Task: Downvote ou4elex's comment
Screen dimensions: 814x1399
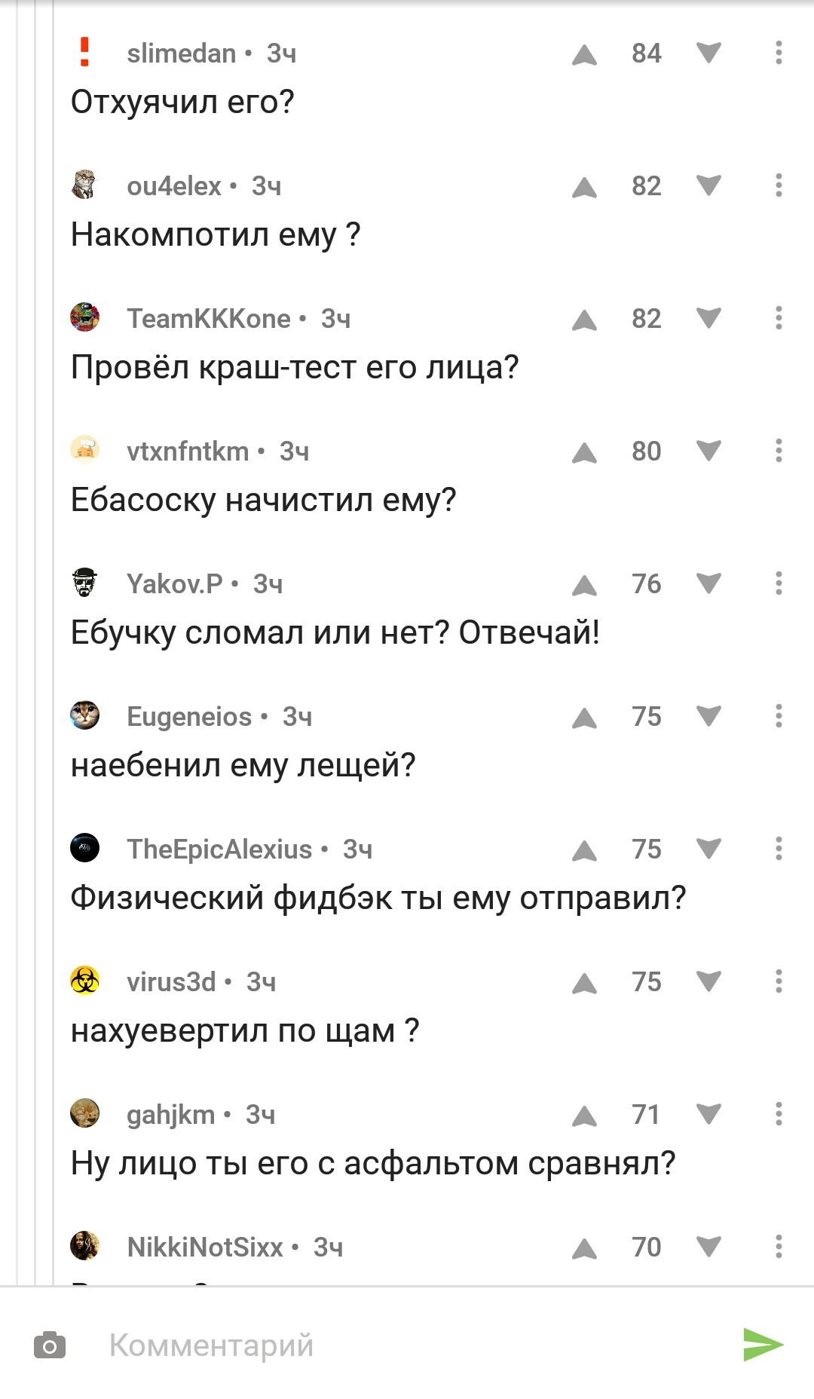Action: [708, 185]
